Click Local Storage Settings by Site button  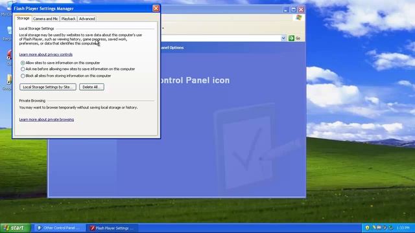(x=48, y=87)
